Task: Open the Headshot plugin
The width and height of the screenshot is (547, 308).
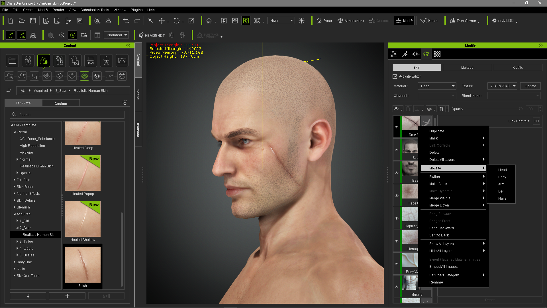Action: [x=152, y=35]
